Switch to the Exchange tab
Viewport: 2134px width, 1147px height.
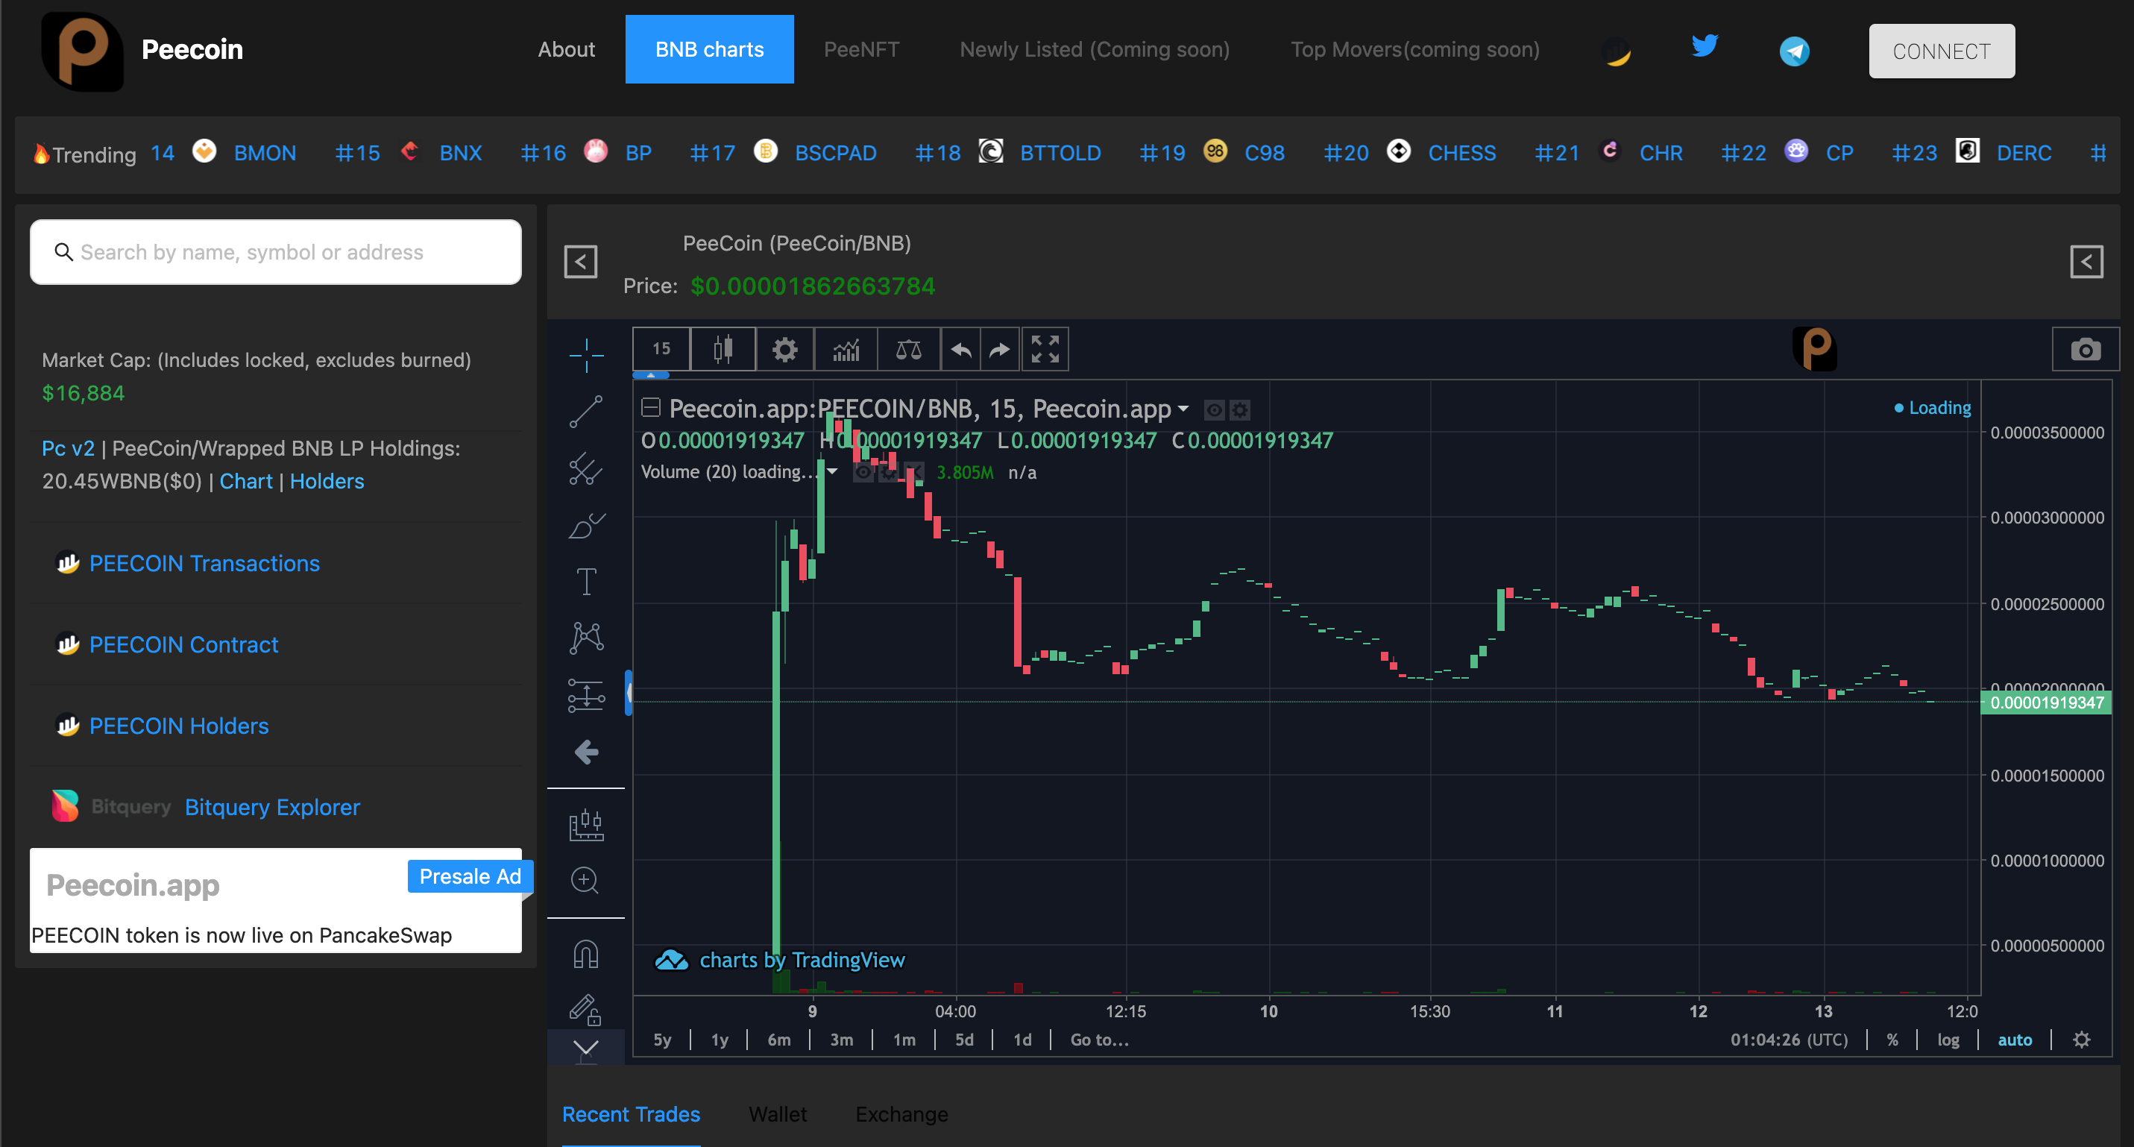pos(901,1114)
